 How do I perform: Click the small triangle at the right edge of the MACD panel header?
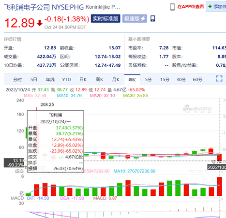click(x=222, y=199)
